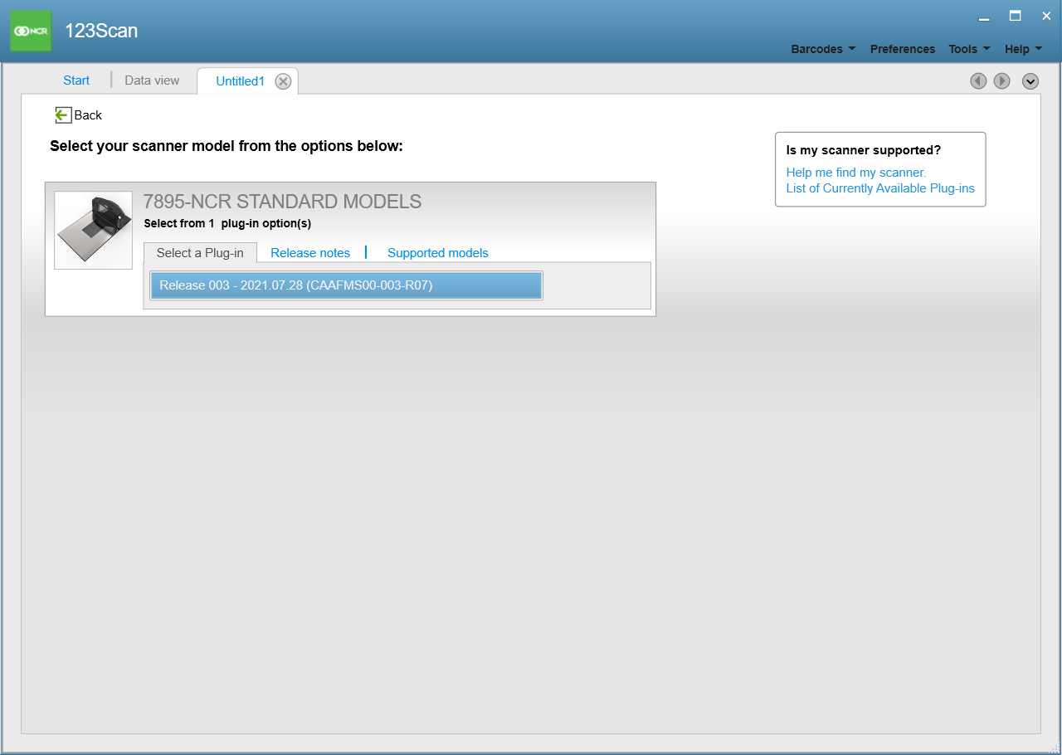Open the tab list dropdown chevron
Viewport: 1062px width, 755px height.
point(1030,80)
